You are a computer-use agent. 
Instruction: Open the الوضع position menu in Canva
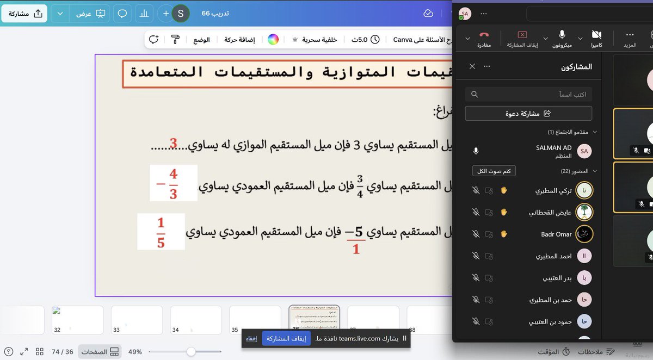tap(202, 39)
